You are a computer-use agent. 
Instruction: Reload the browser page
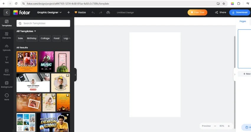pos(16,4)
